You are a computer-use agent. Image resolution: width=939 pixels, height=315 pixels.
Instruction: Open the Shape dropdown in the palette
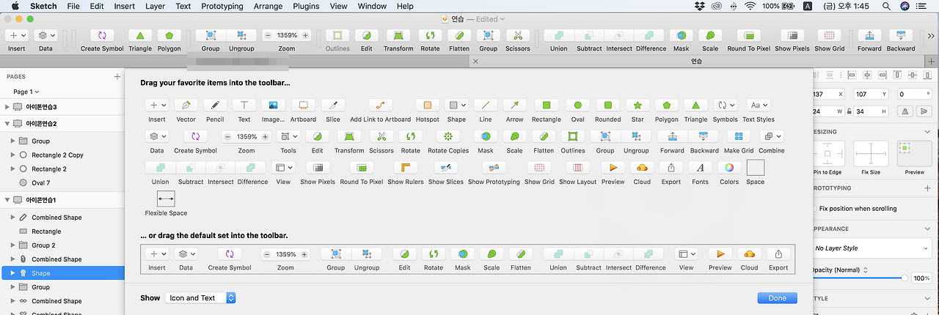point(456,105)
